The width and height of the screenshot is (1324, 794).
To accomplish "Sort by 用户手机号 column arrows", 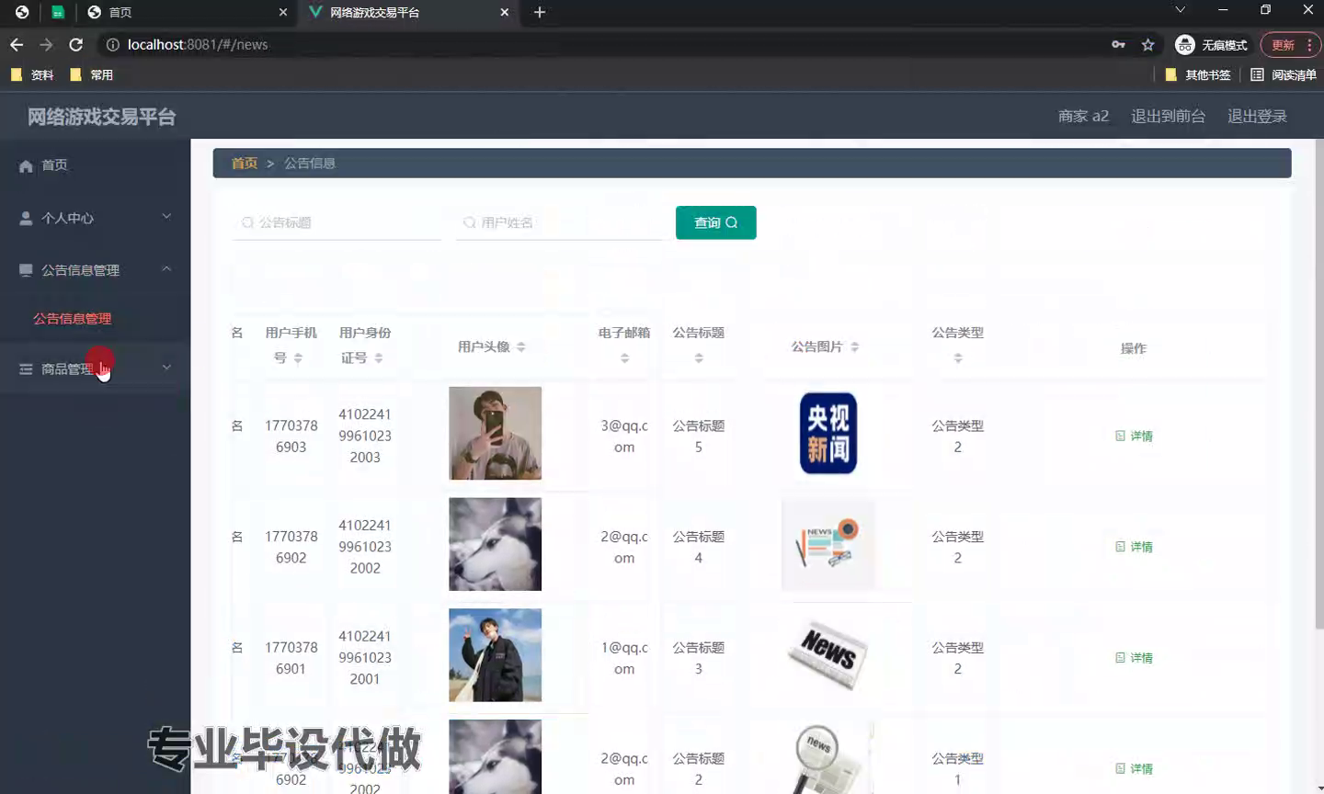I will [298, 358].
